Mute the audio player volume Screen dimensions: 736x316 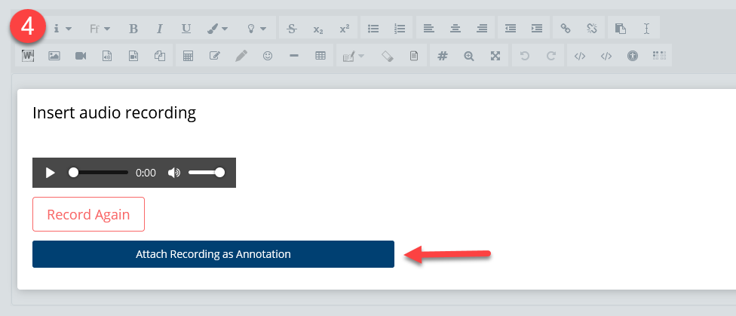tap(174, 173)
